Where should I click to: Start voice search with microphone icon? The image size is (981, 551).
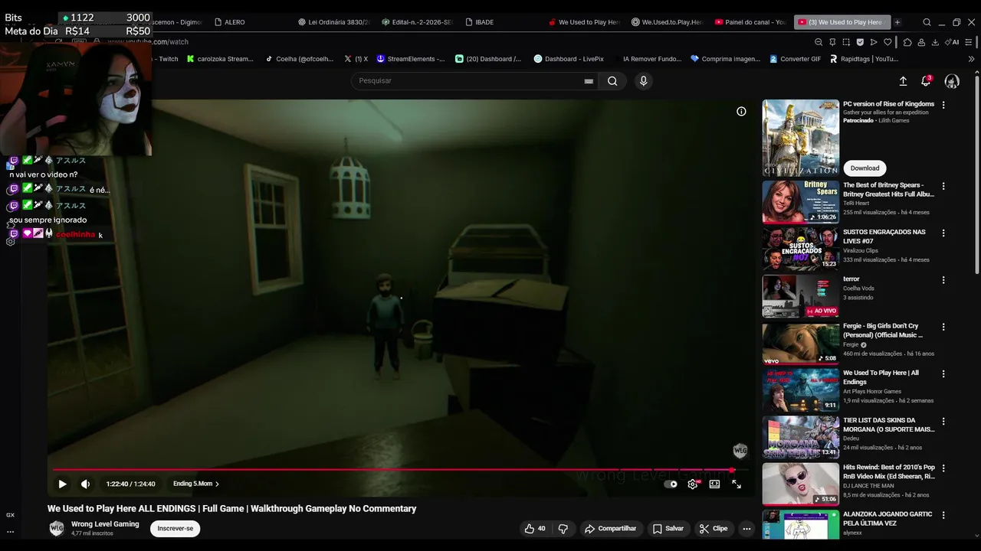point(643,81)
